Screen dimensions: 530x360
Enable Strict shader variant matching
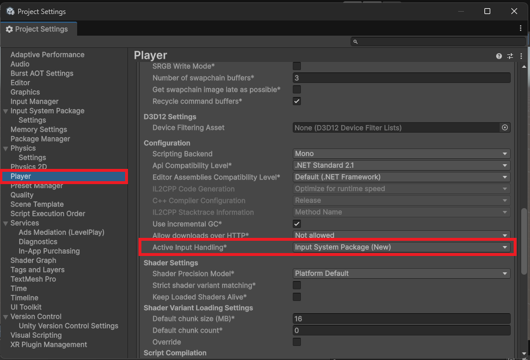(x=297, y=285)
